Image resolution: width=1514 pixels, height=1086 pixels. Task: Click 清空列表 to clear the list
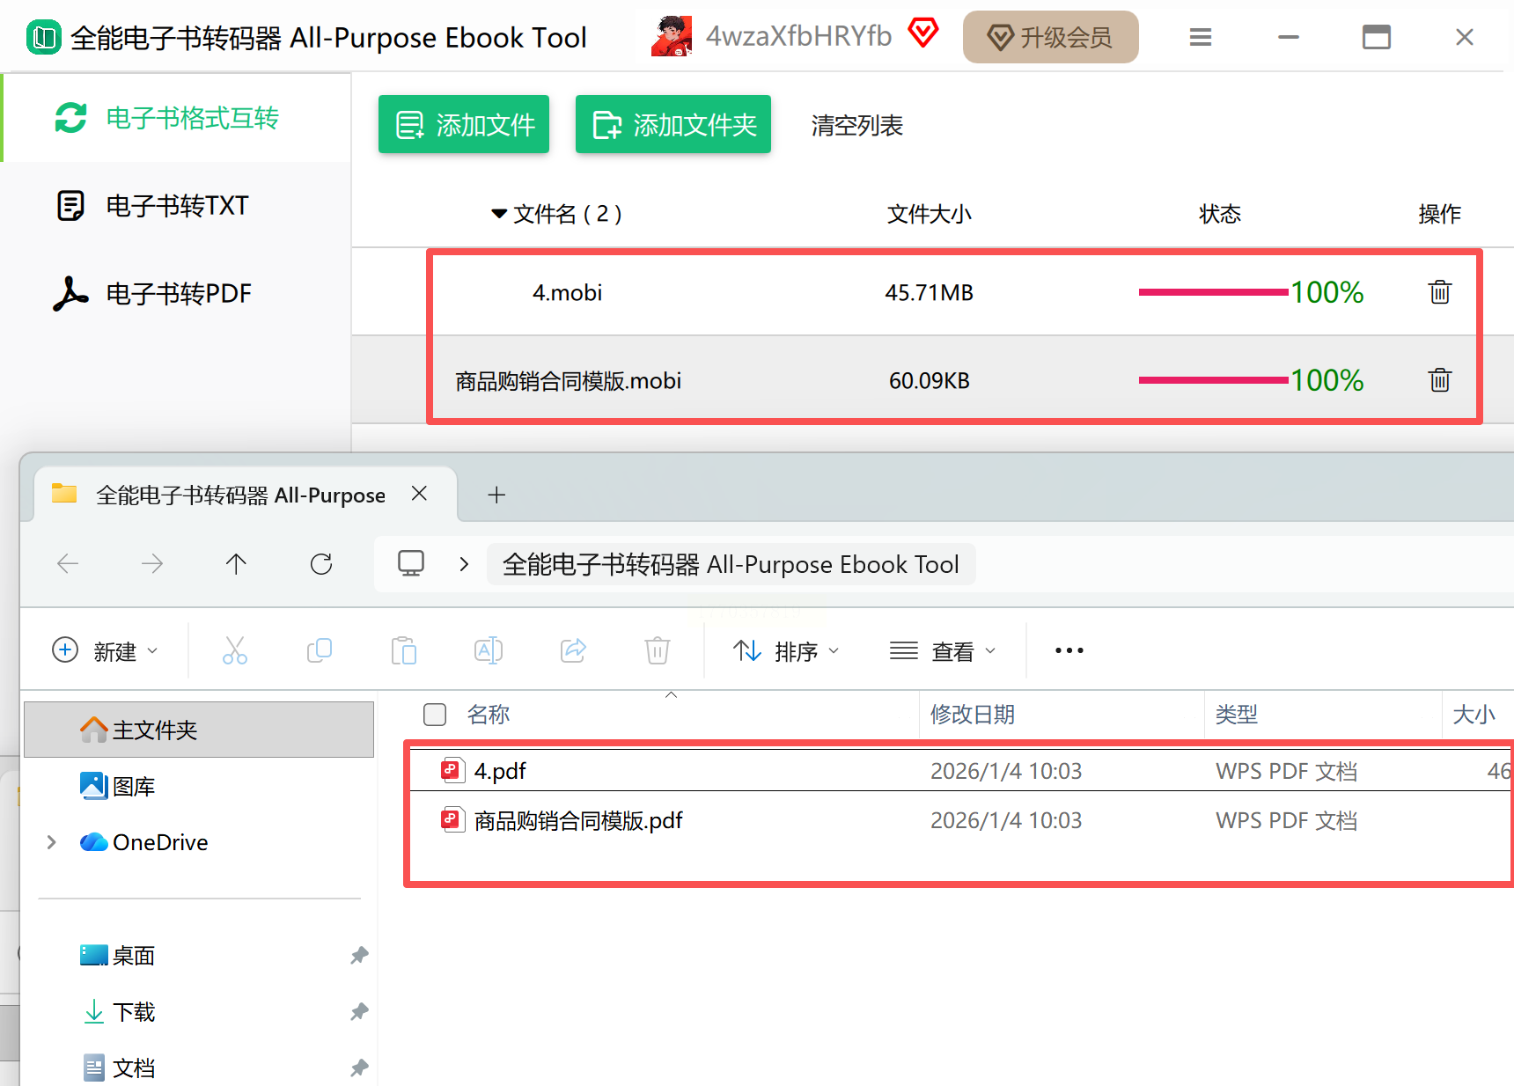(x=856, y=126)
